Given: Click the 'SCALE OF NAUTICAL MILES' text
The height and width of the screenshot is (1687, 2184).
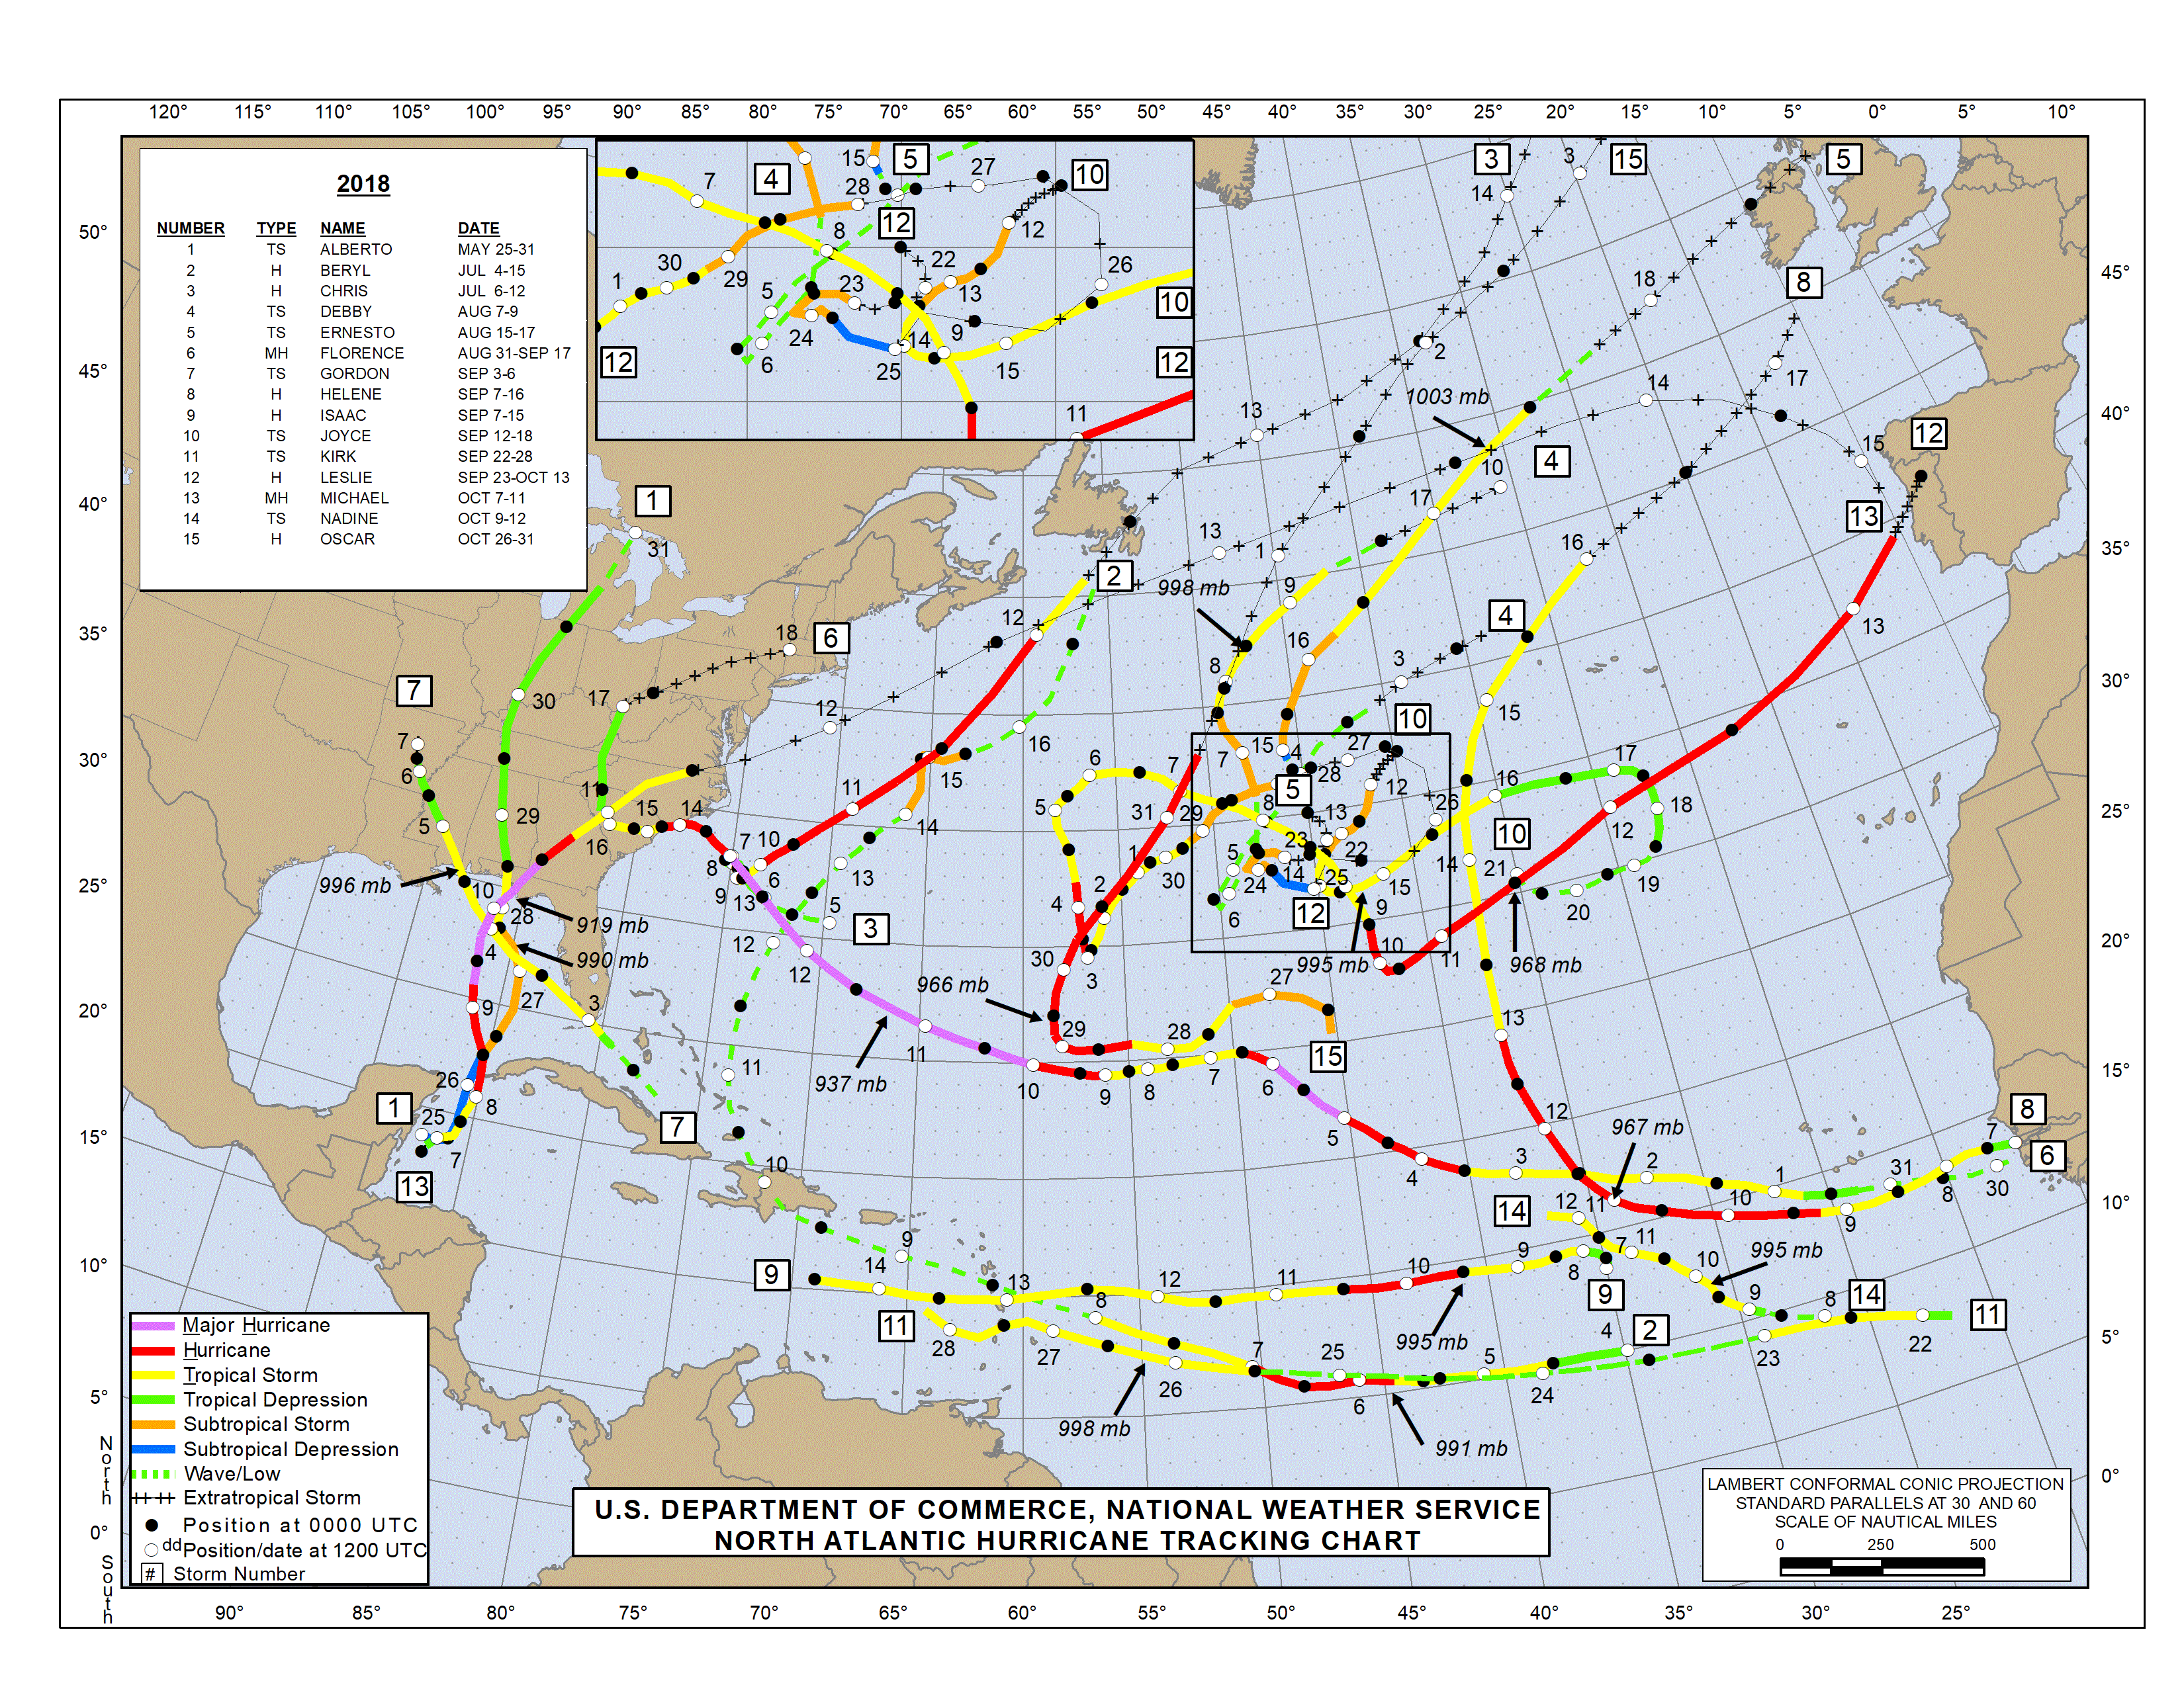Looking at the screenshot, I should pyautogui.click(x=1885, y=1522).
